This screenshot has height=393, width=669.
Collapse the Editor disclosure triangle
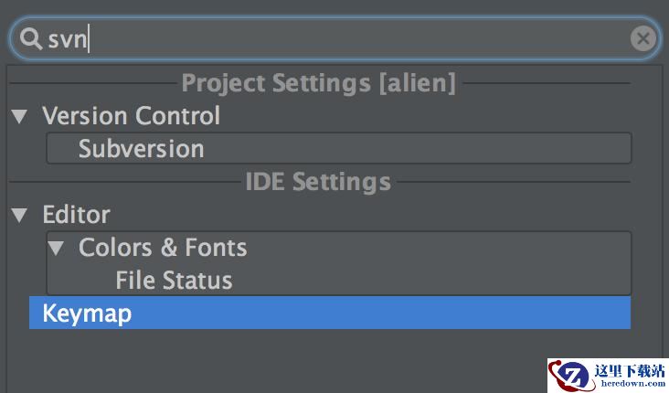tap(19, 215)
